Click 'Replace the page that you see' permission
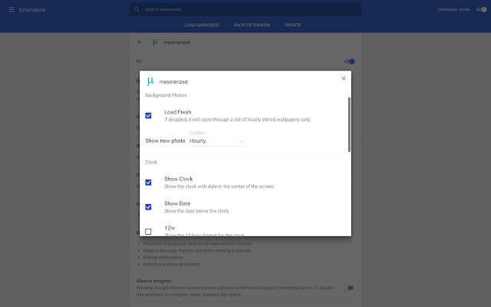This screenshot has width=491, height=307. point(197,250)
